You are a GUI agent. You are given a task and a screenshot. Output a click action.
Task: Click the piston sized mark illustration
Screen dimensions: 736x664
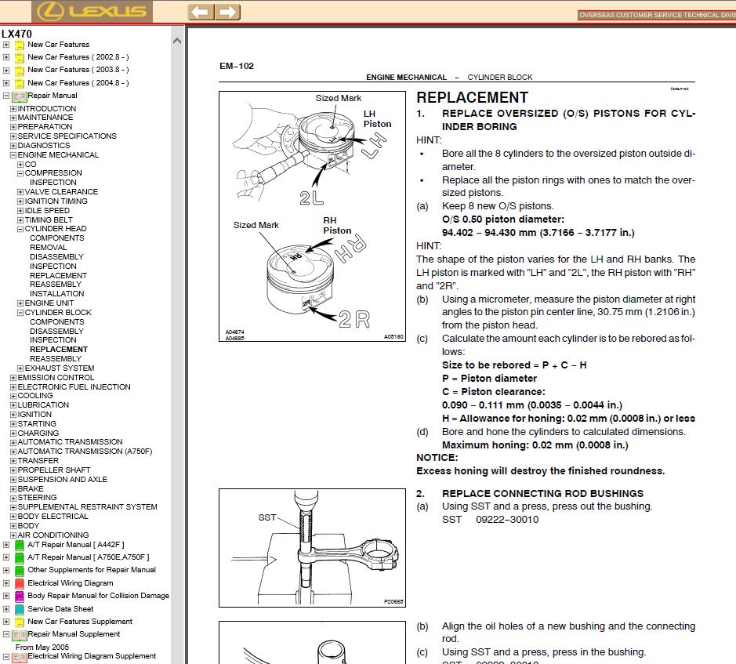point(312,216)
